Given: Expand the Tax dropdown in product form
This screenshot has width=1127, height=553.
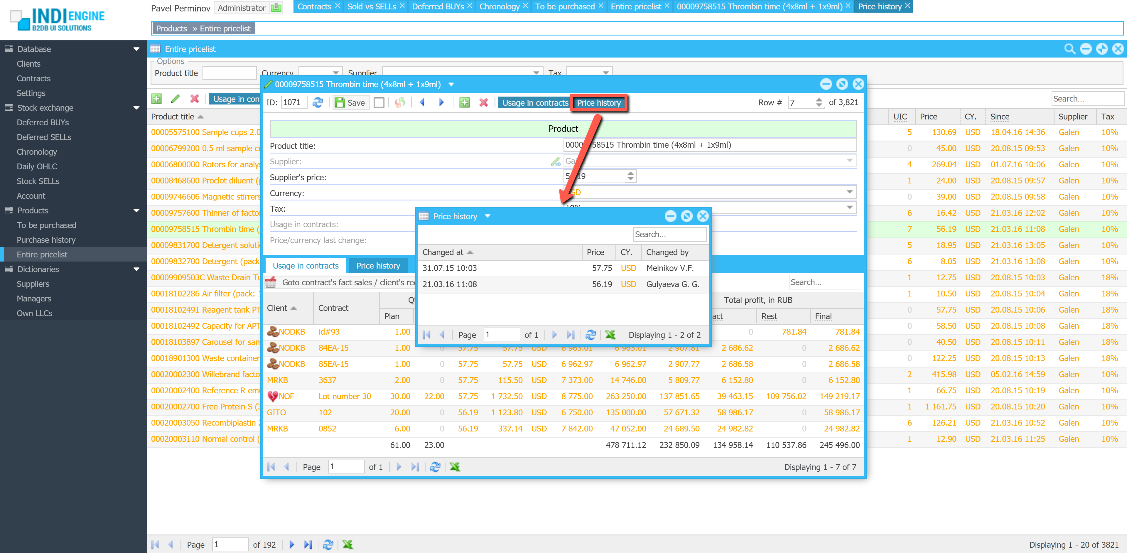Looking at the screenshot, I should pyautogui.click(x=849, y=208).
